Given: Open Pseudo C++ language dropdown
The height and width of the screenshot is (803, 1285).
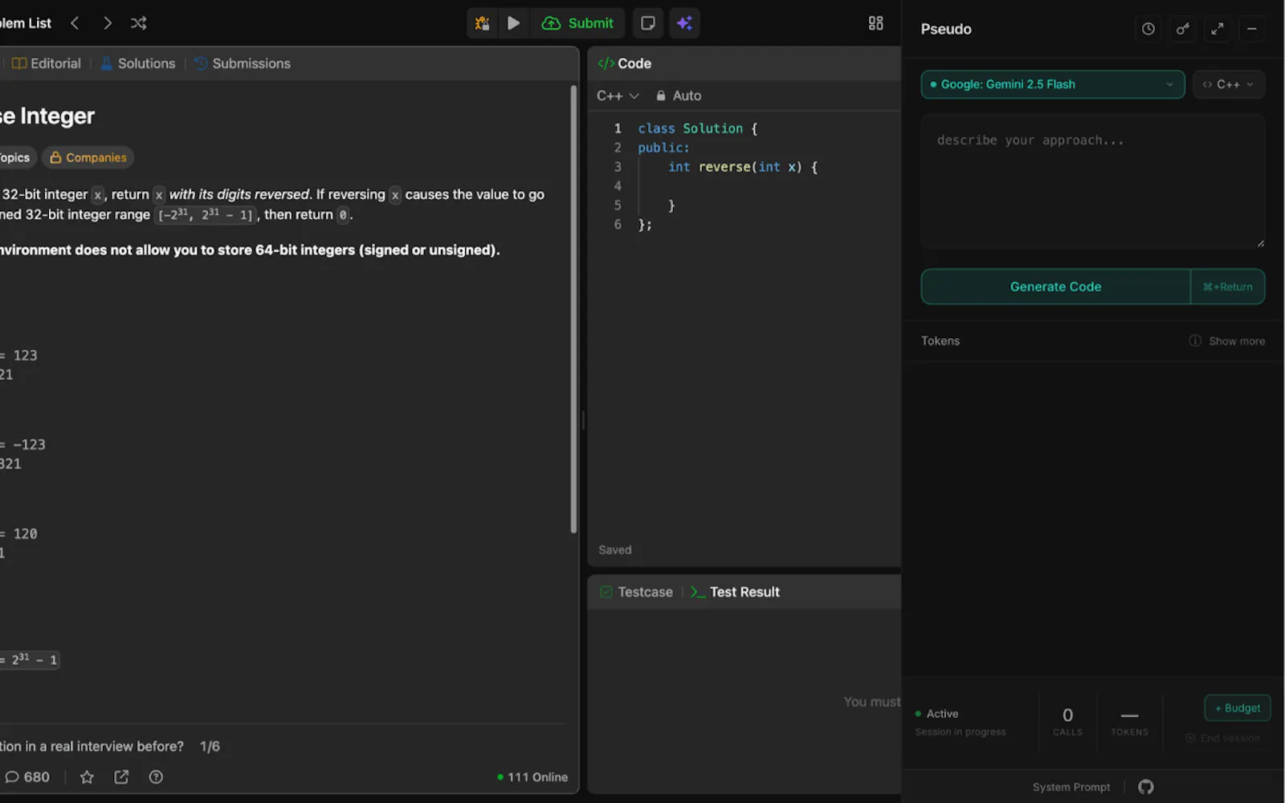Looking at the screenshot, I should pyautogui.click(x=1229, y=84).
